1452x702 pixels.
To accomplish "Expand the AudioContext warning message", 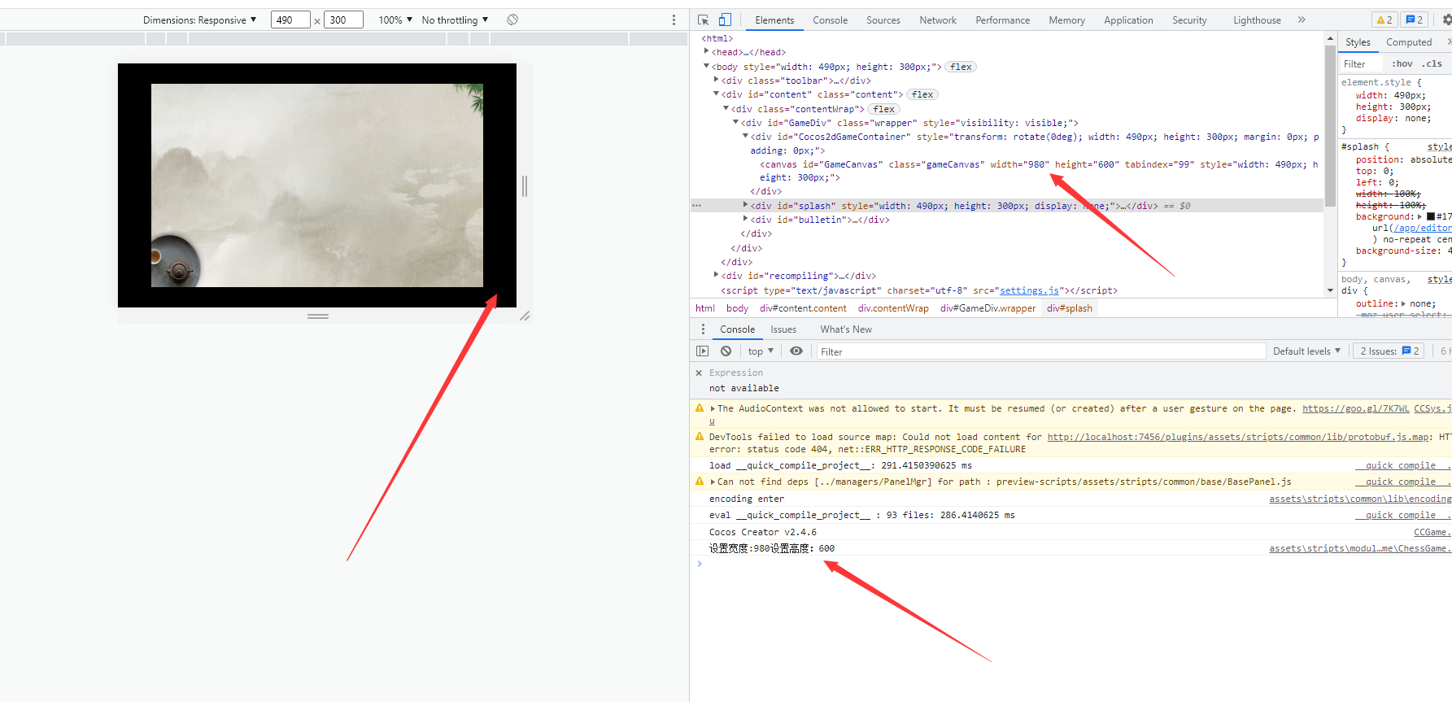I will coord(713,408).
